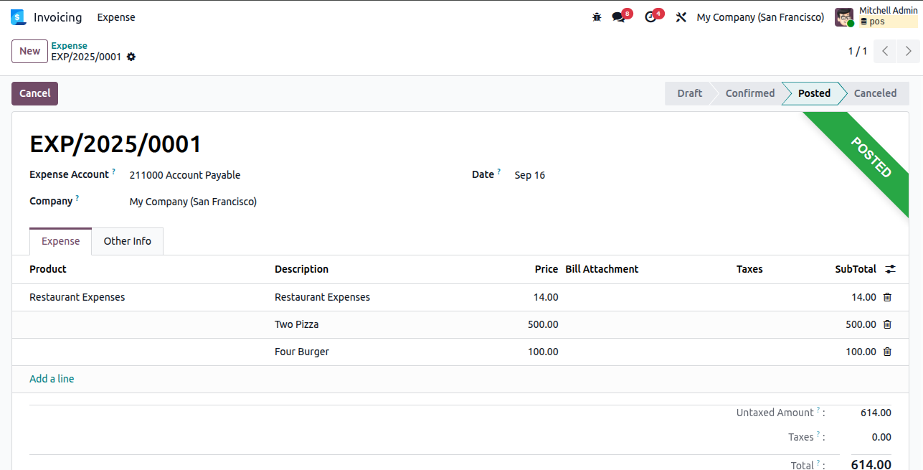Open the debug bug icon
Viewport: 923px width, 470px height.
597,17
